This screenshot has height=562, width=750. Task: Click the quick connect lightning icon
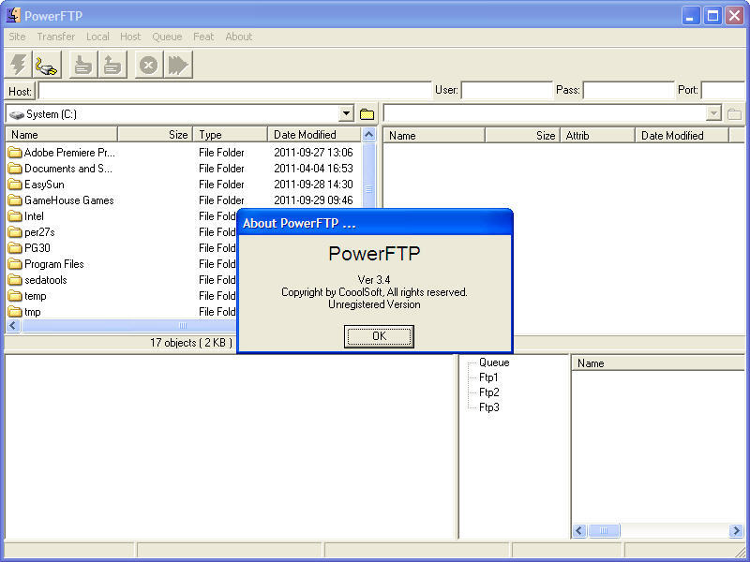point(19,65)
